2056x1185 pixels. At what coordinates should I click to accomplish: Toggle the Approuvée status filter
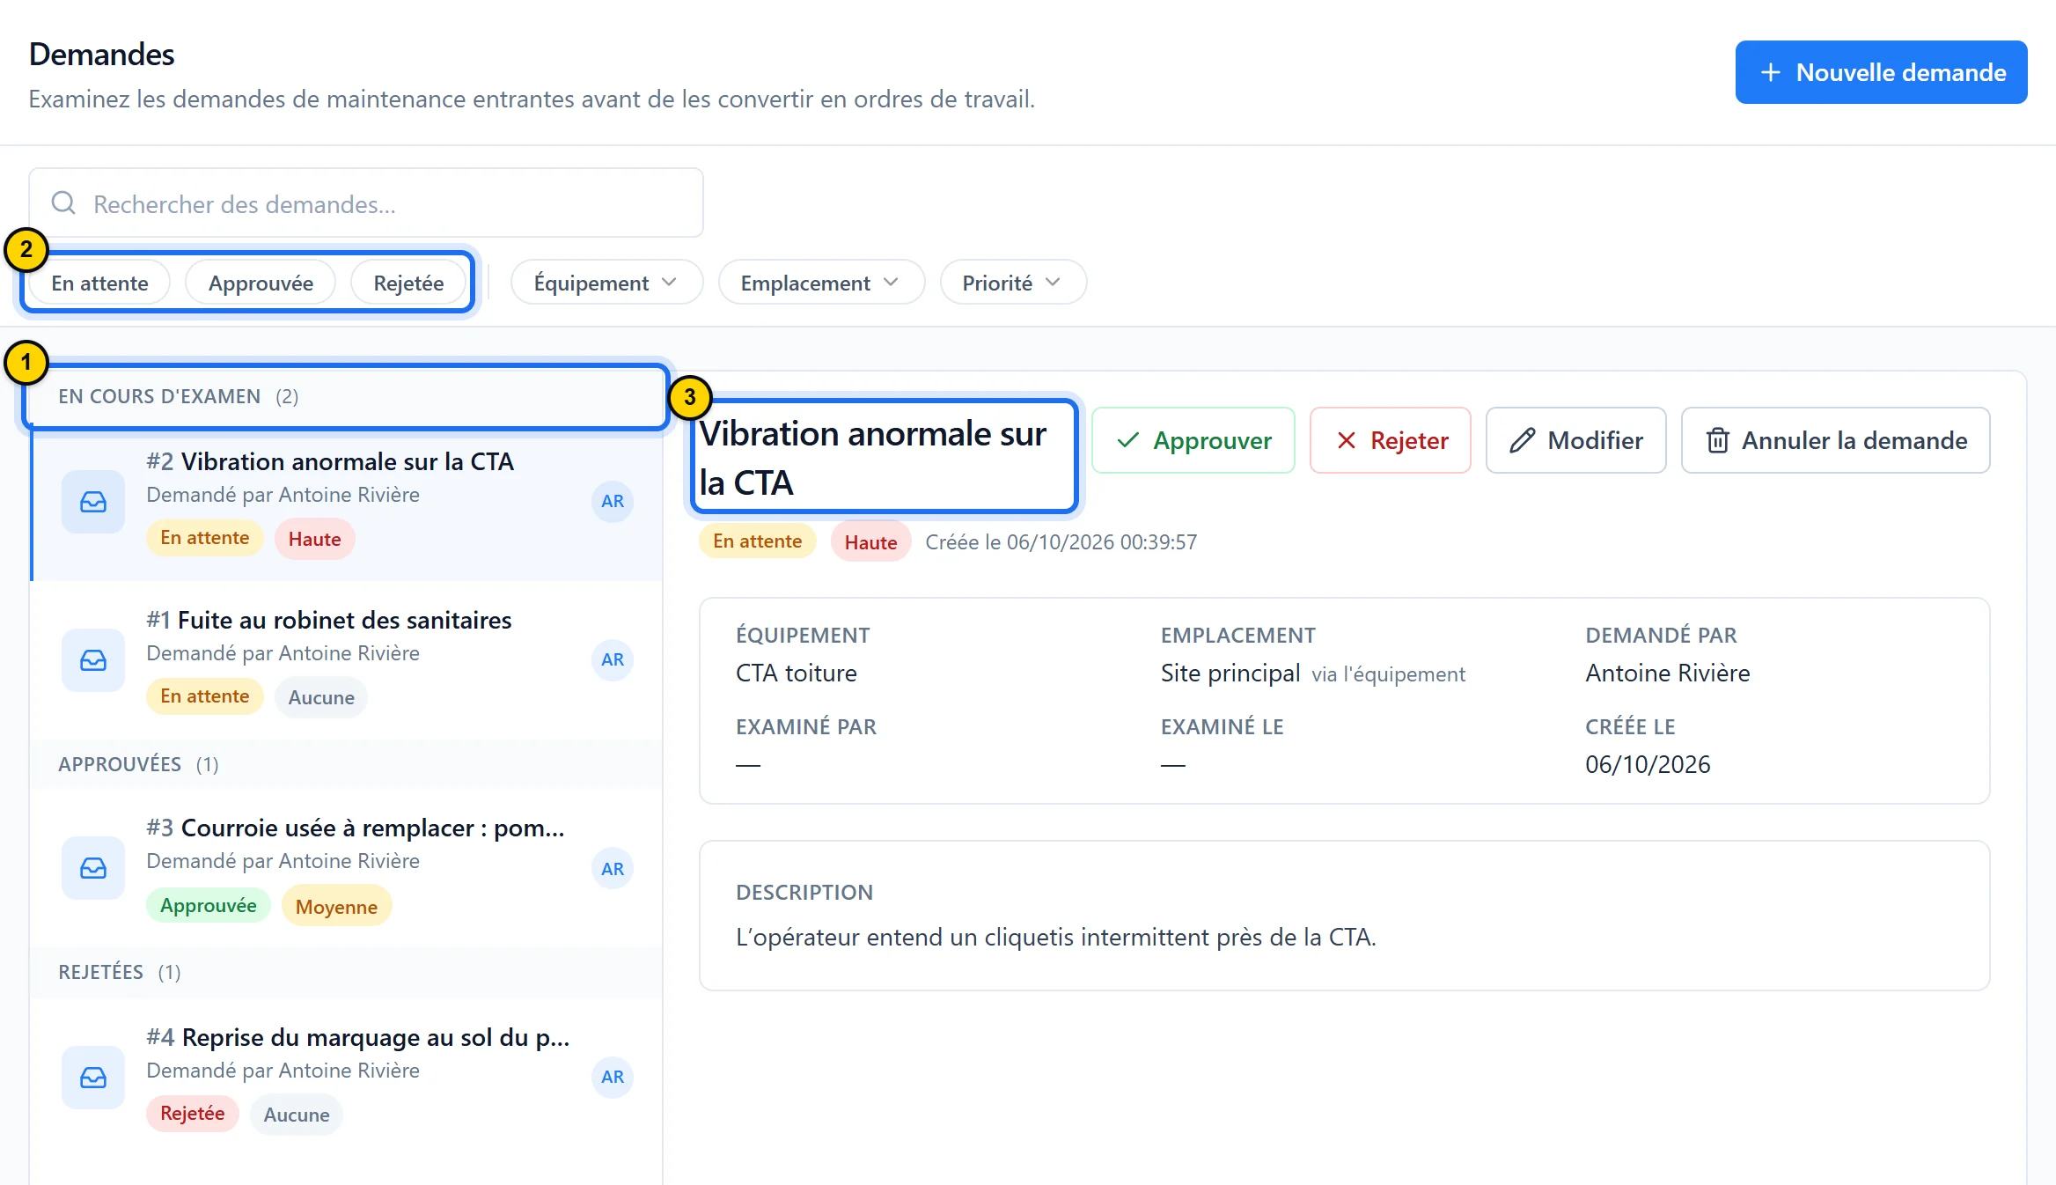pos(261,283)
